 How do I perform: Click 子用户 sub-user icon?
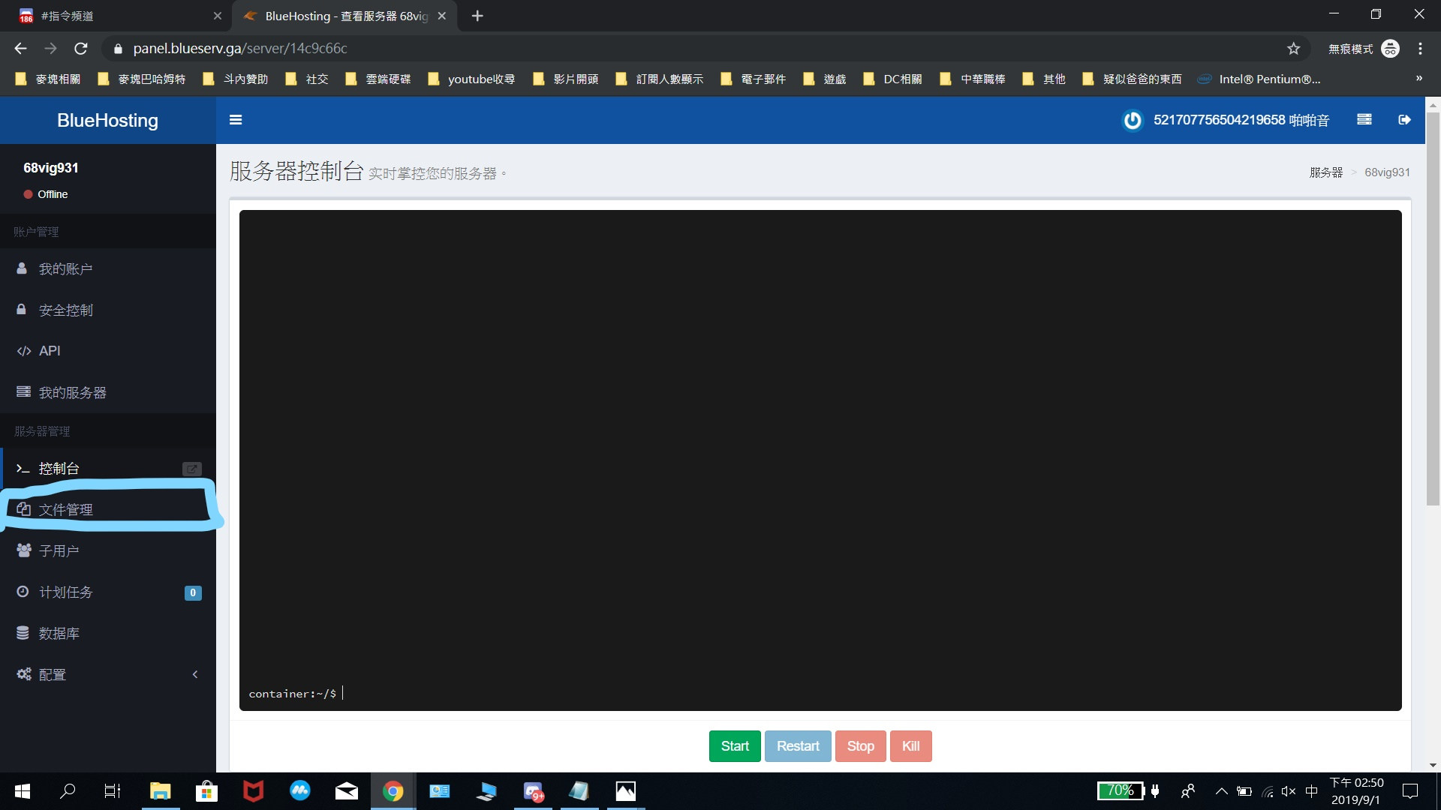click(x=23, y=550)
